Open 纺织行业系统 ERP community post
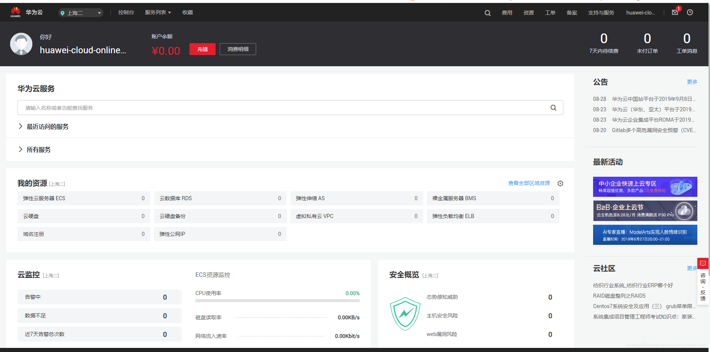This screenshot has width=710, height=352. 633,285
